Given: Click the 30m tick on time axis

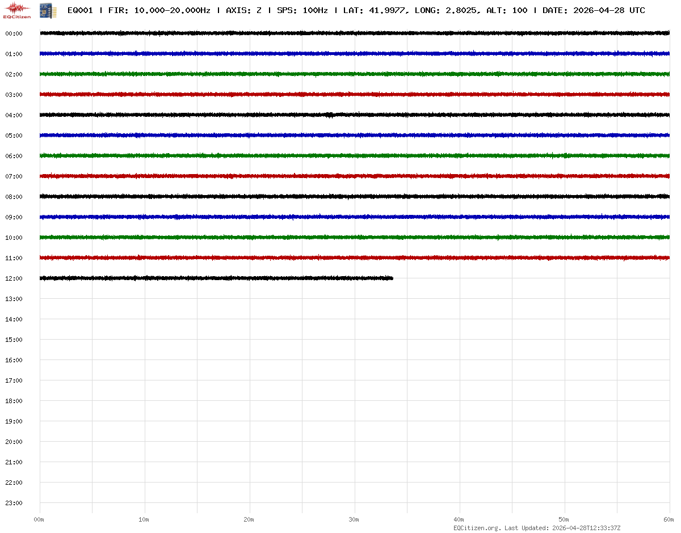Looking at the screenshot, I should tap(354, 519).
